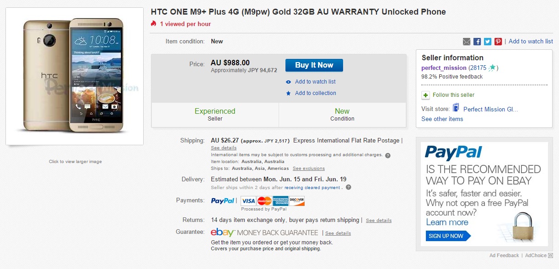Image resolution: width=559 pixels, height=269 pixels.
Task: View shipping See exclusions link
Action: [309, 169]
